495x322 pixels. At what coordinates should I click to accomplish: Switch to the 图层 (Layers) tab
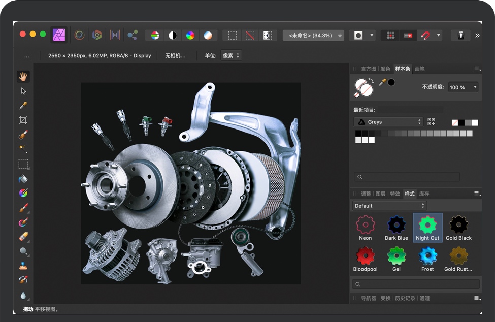(380, 194)
